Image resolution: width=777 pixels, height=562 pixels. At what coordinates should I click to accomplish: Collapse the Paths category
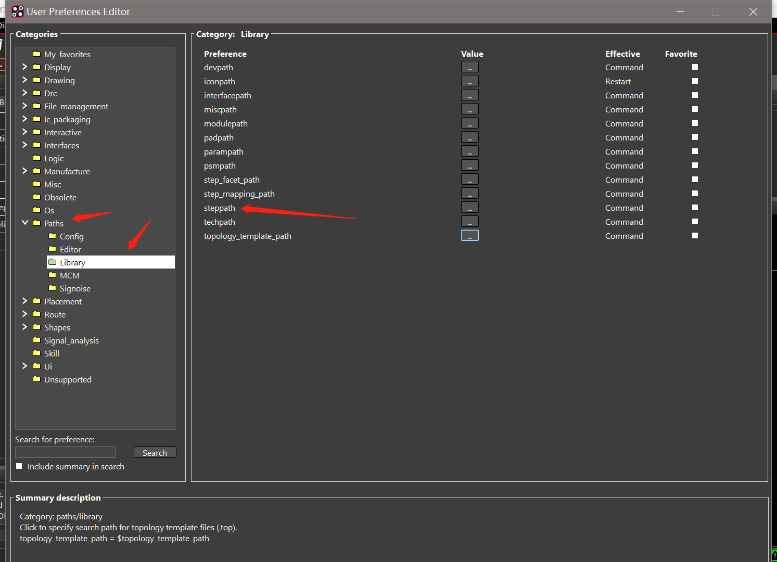(x=24, y=223)
